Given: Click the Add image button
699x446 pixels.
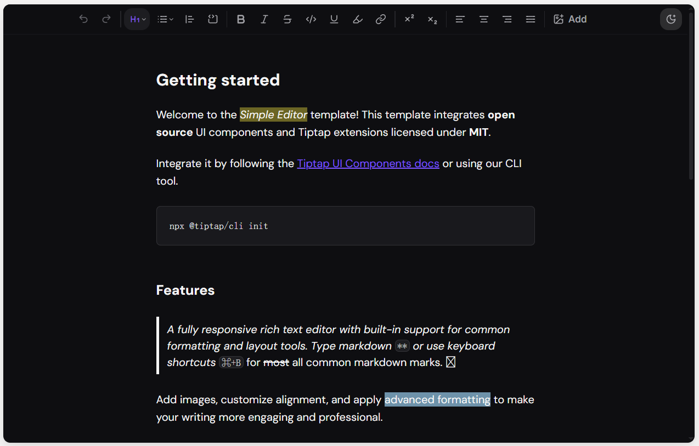Looking at the screenshot, I should point(570,19).
